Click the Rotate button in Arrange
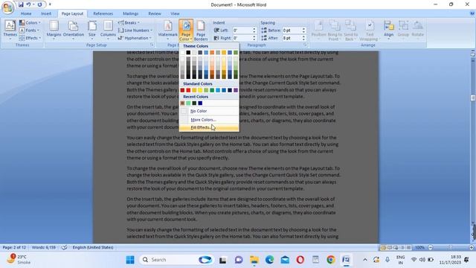The height and width of the screenshot is (268, 476). [x=417, y=31]
